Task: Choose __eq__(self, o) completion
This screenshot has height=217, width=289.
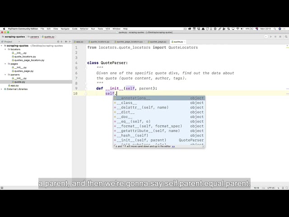Action: point(159,122)
